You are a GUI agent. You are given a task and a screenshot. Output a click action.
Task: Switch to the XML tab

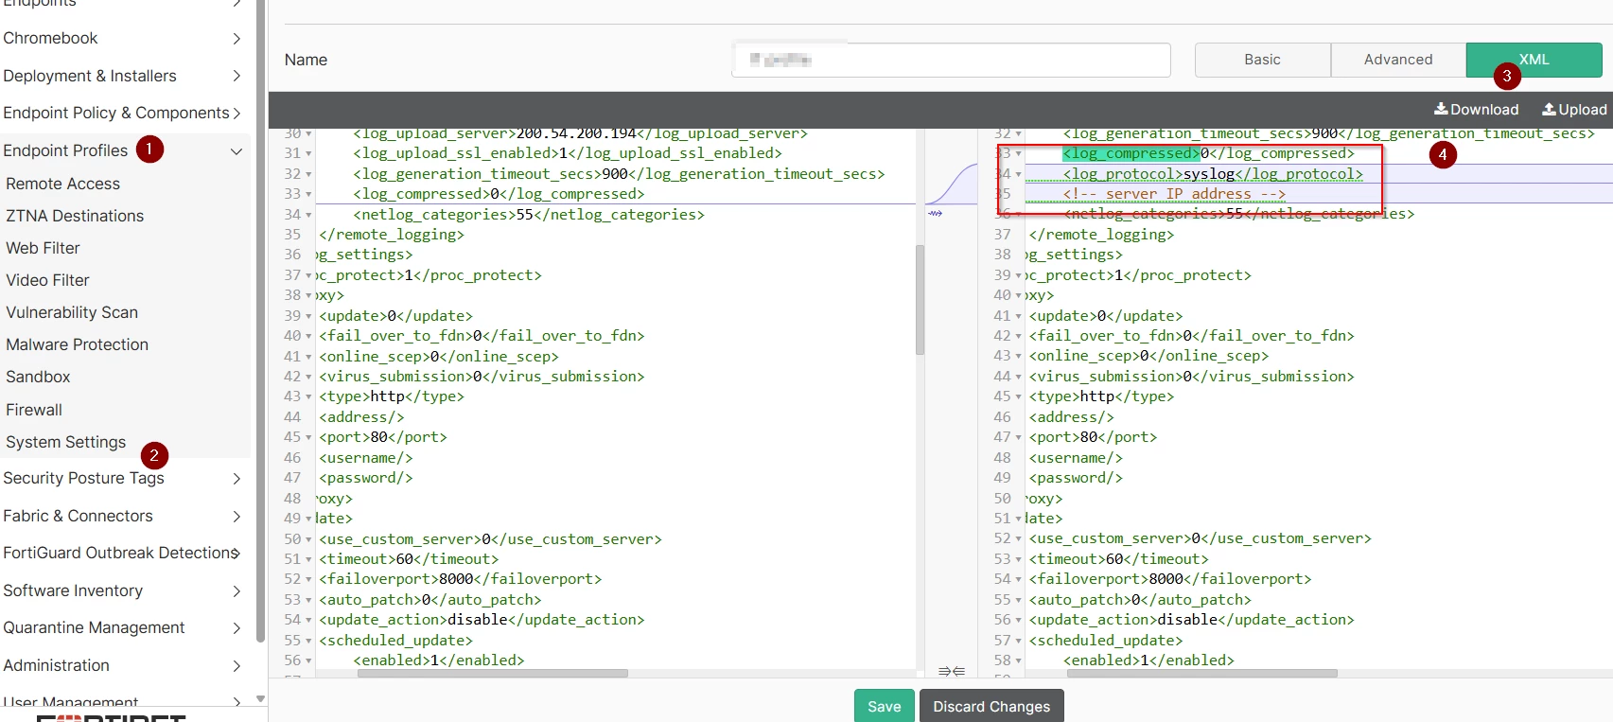(1534, 60)
